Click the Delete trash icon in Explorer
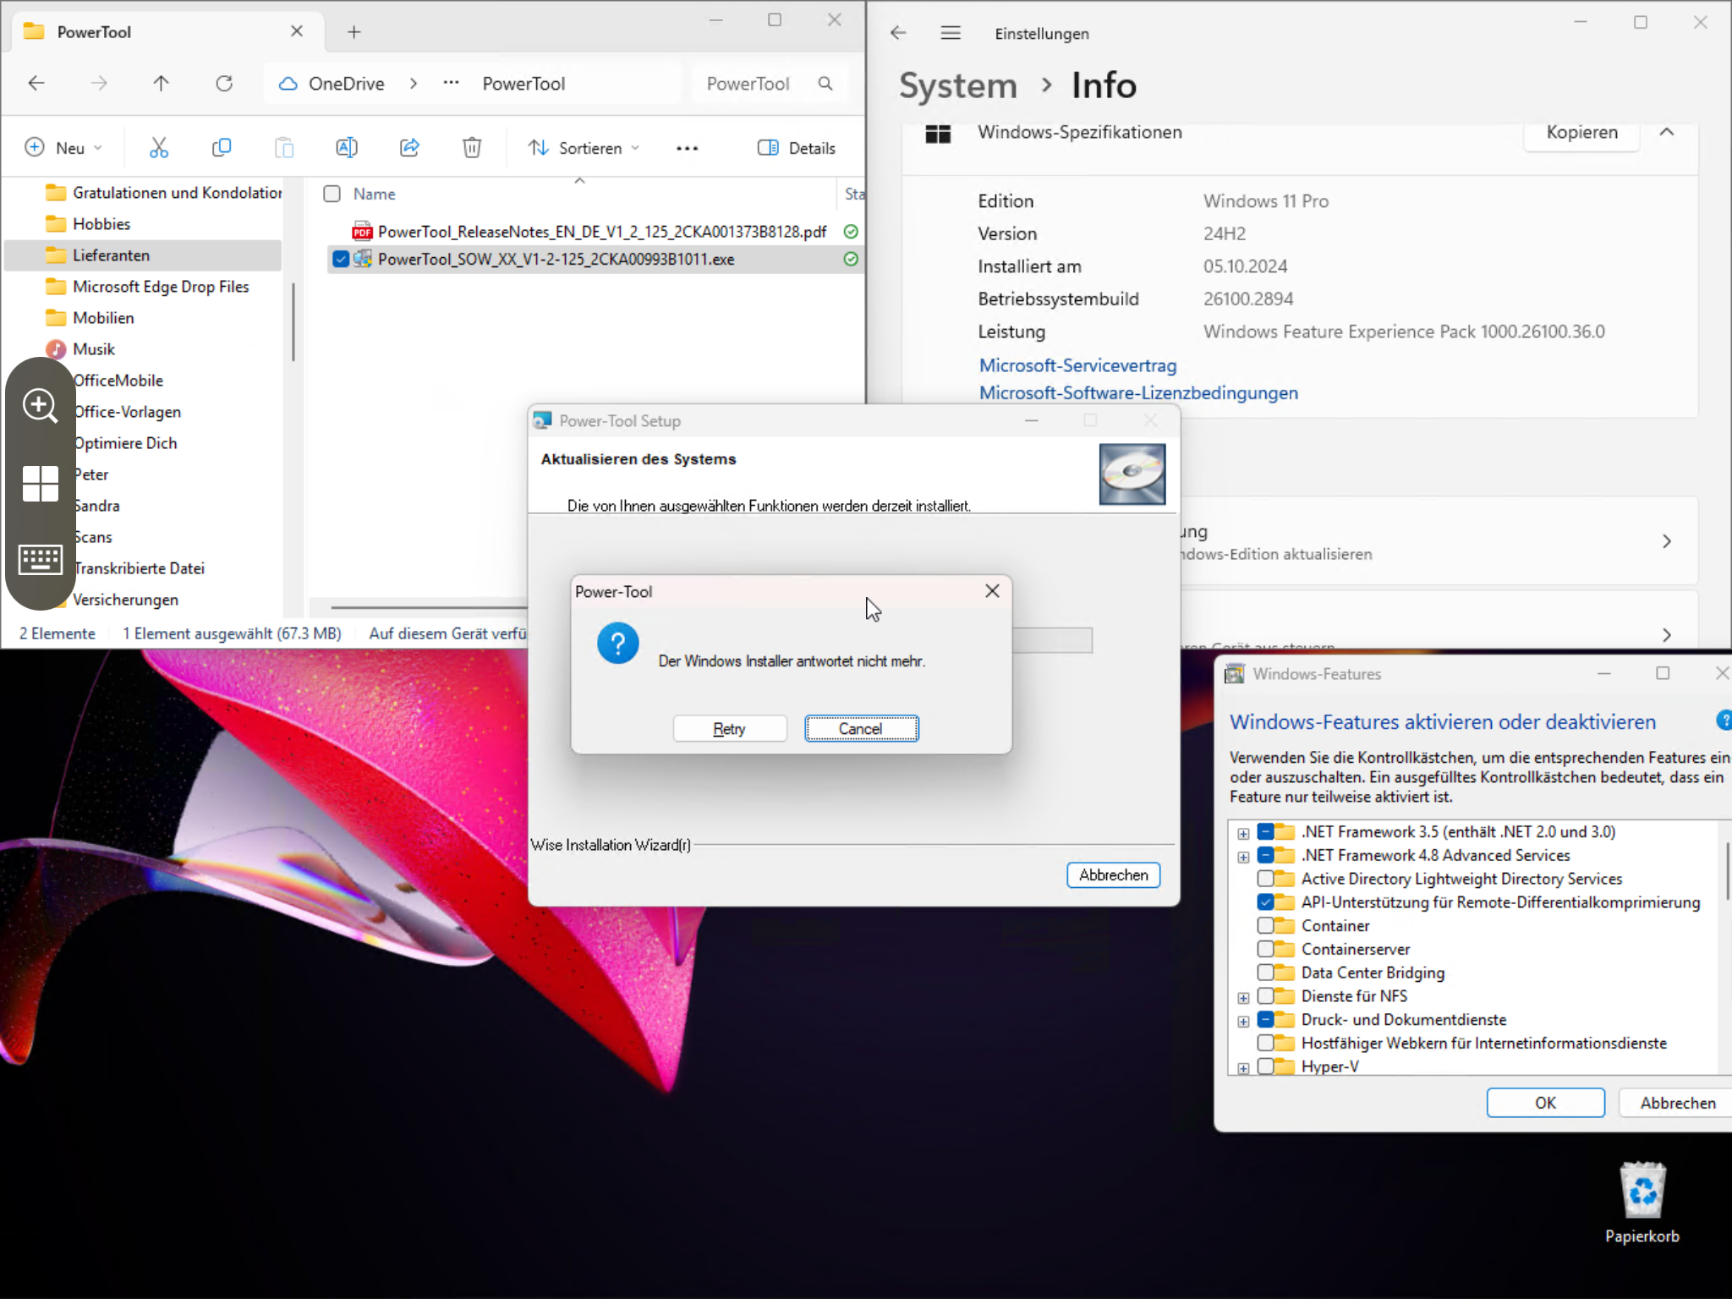 click(x=472, y=148)
